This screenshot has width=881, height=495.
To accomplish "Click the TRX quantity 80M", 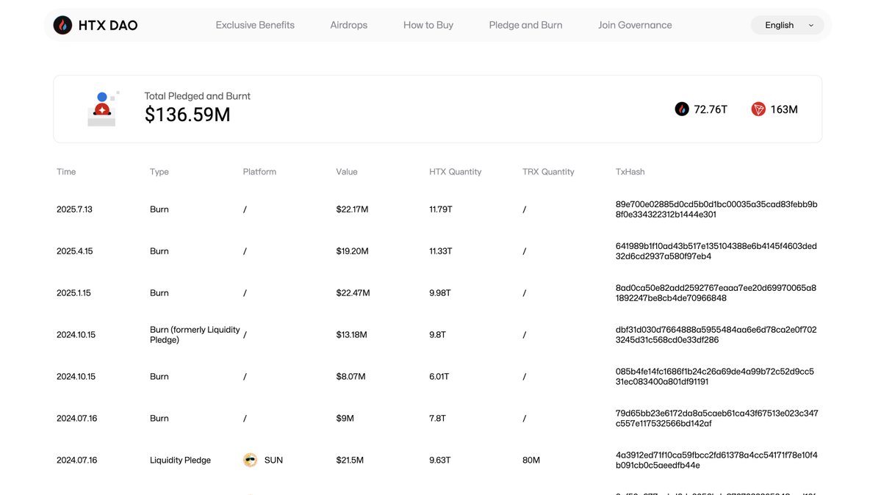I will click(x=531, y=460).
